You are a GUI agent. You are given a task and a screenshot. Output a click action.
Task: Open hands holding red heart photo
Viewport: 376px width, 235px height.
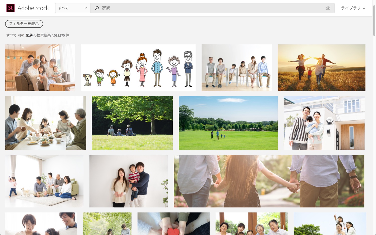[x=173, y=224]
